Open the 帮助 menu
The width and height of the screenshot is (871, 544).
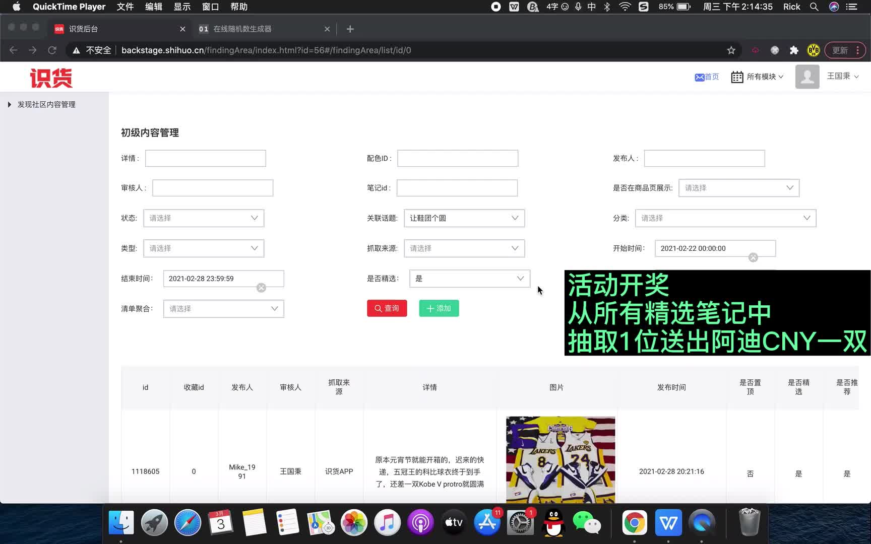[239, 7]
